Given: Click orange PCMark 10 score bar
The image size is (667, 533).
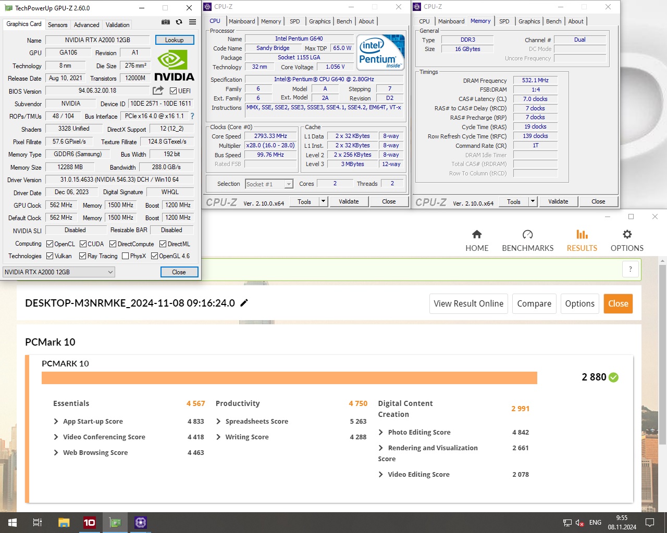Looking at the screenshot, I should point(289,378).
